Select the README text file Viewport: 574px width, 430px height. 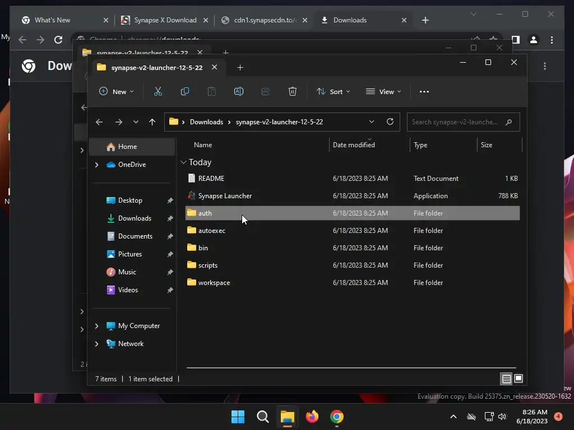352,179
